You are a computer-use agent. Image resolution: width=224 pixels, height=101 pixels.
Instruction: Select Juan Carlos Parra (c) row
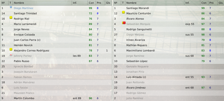point(56,40)
